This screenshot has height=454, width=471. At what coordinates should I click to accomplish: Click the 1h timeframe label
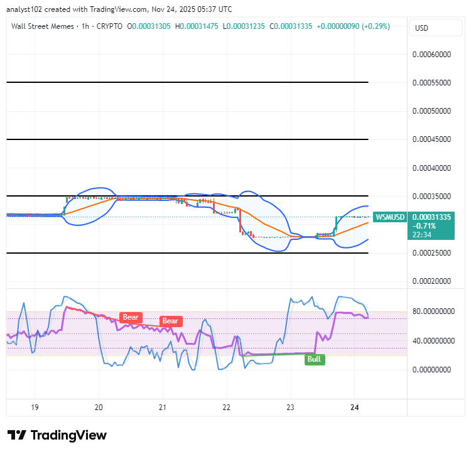pos(85,26)
